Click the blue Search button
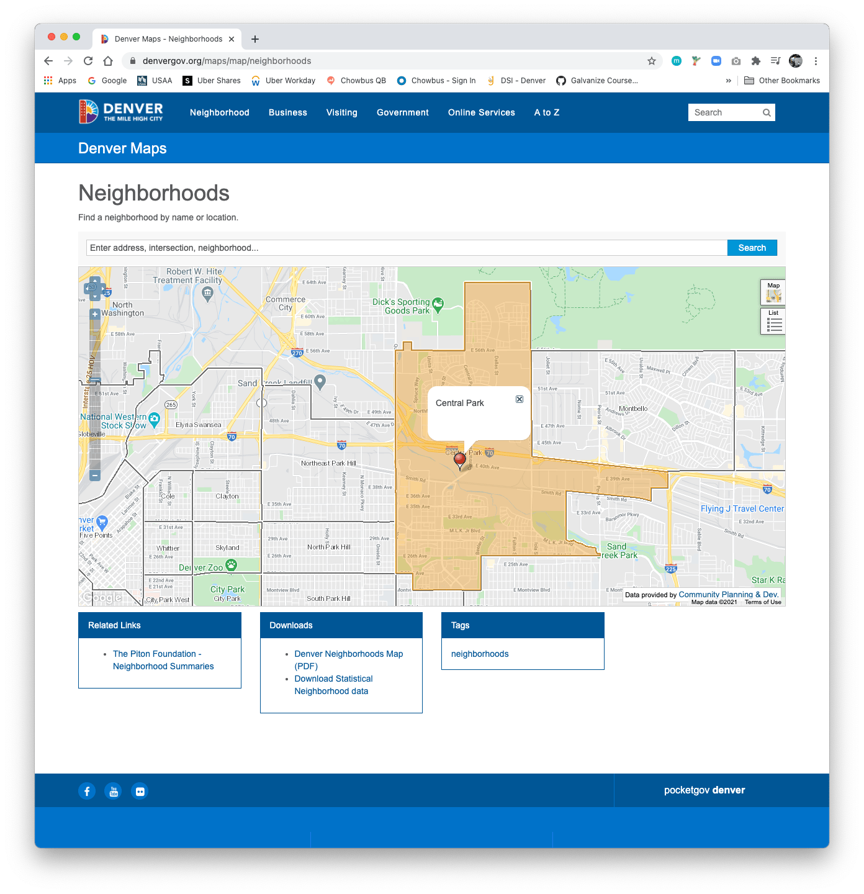This screenshot has width=864, height=894. click(x=752, y=248)
